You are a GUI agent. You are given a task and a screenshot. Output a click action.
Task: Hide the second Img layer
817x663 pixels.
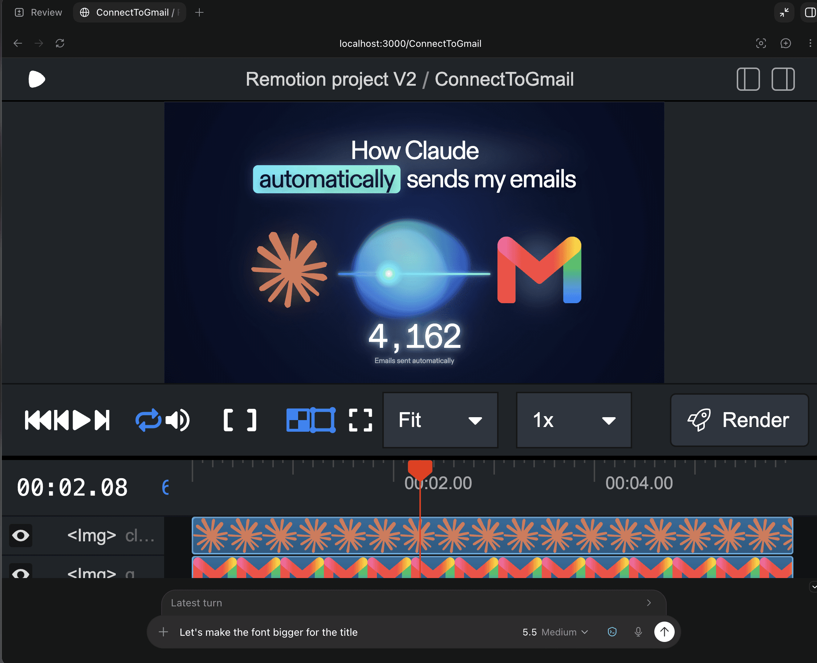point(21,572)
